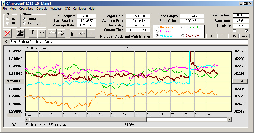This screenshot has width=254, height=133.
Task: Click the plus button
Action: 211,36
